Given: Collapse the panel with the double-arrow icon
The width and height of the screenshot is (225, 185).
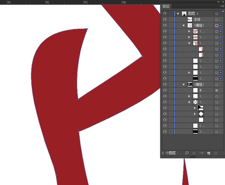Looking at the screenshot, I should [x=218, y=2].
